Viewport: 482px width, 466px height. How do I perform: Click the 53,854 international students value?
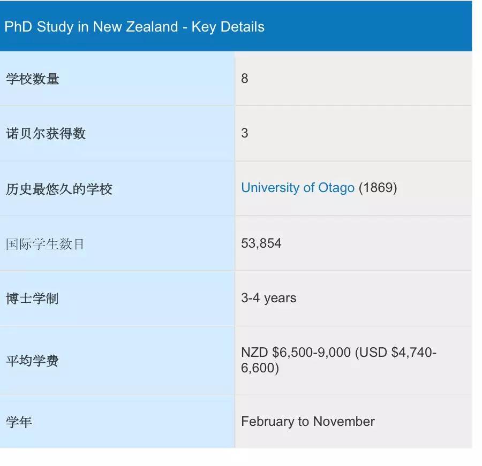261,243
